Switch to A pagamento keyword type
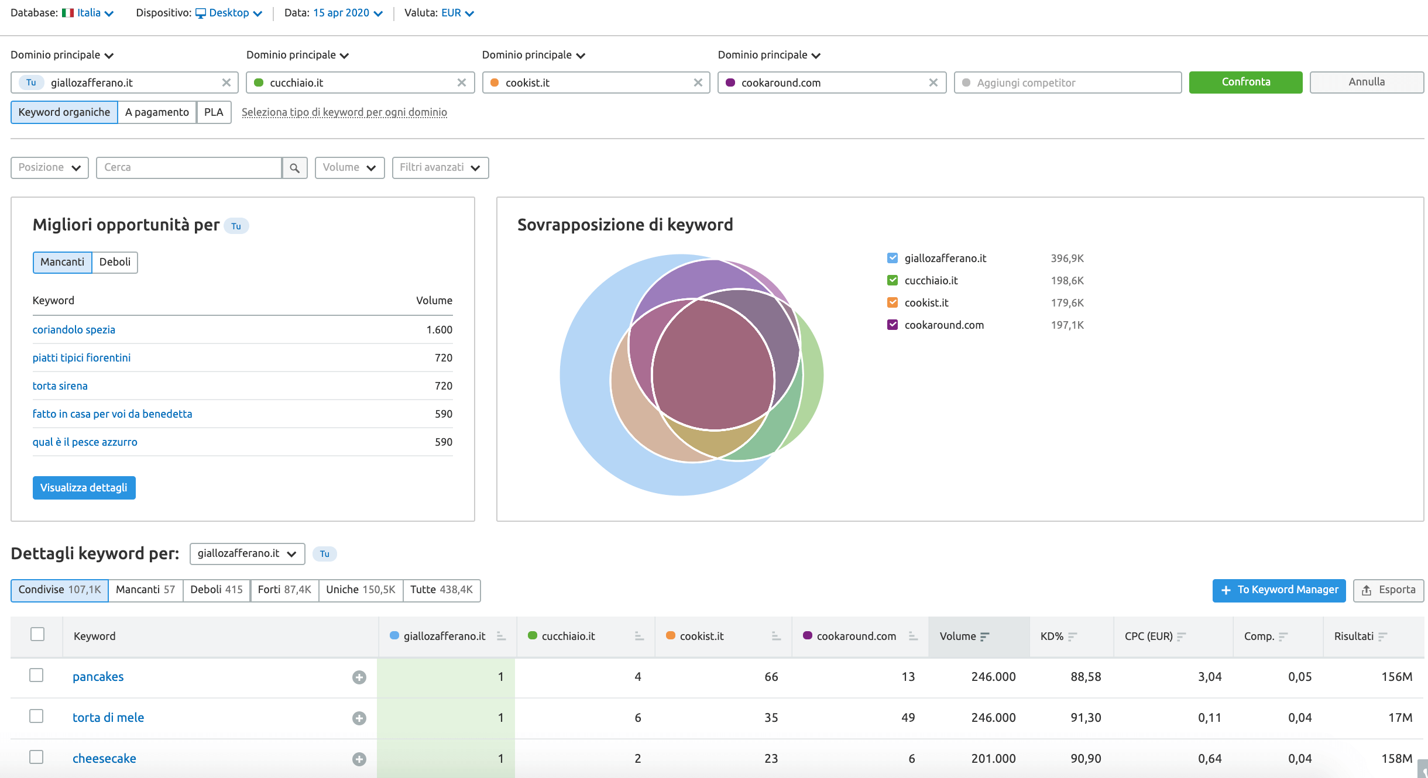The image size is (1428, 778). tap(157, 112)
